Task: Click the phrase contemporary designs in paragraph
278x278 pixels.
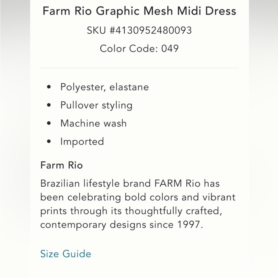Action: 93,225
